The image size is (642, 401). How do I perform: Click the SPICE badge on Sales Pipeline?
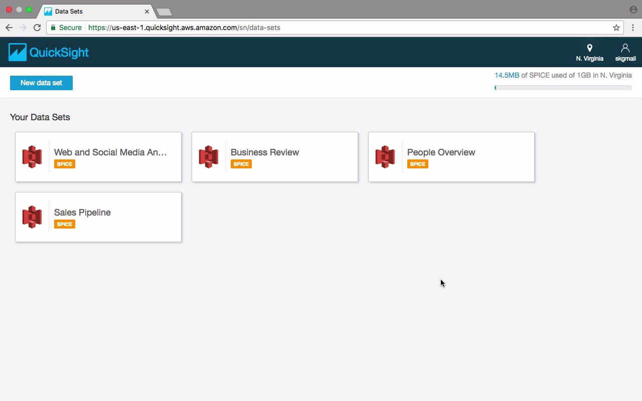point(65,224)
